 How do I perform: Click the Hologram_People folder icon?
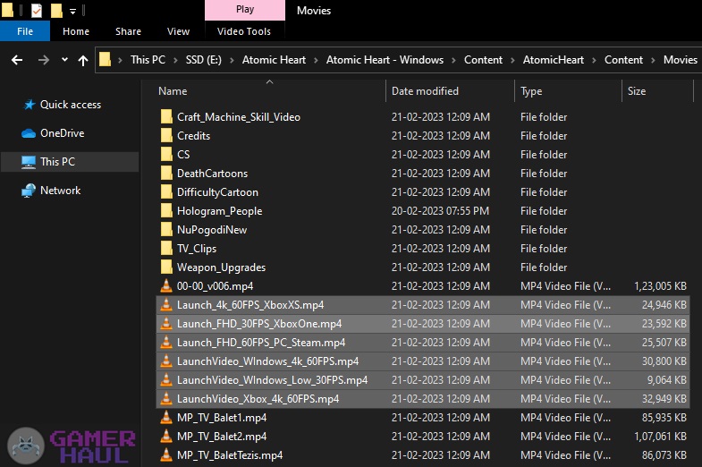(166, 211)
